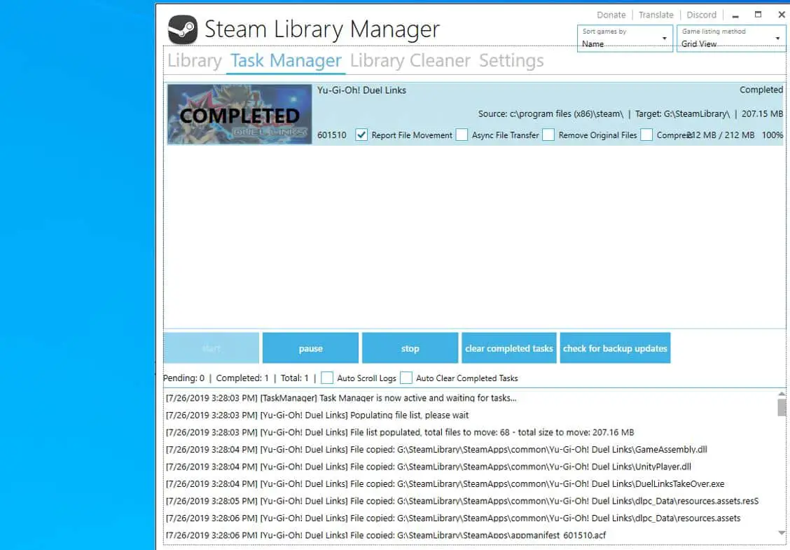Click app ID 601510 in task row
Screen dimensions: 790x550
pos(331,135)
